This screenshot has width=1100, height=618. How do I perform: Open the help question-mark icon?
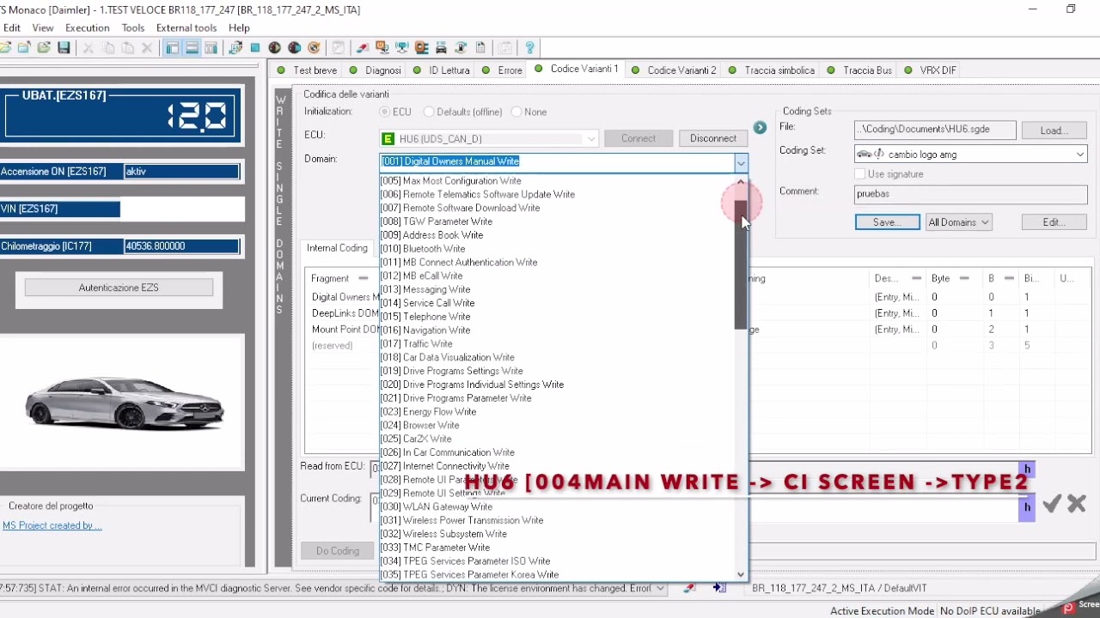[529, 48]
